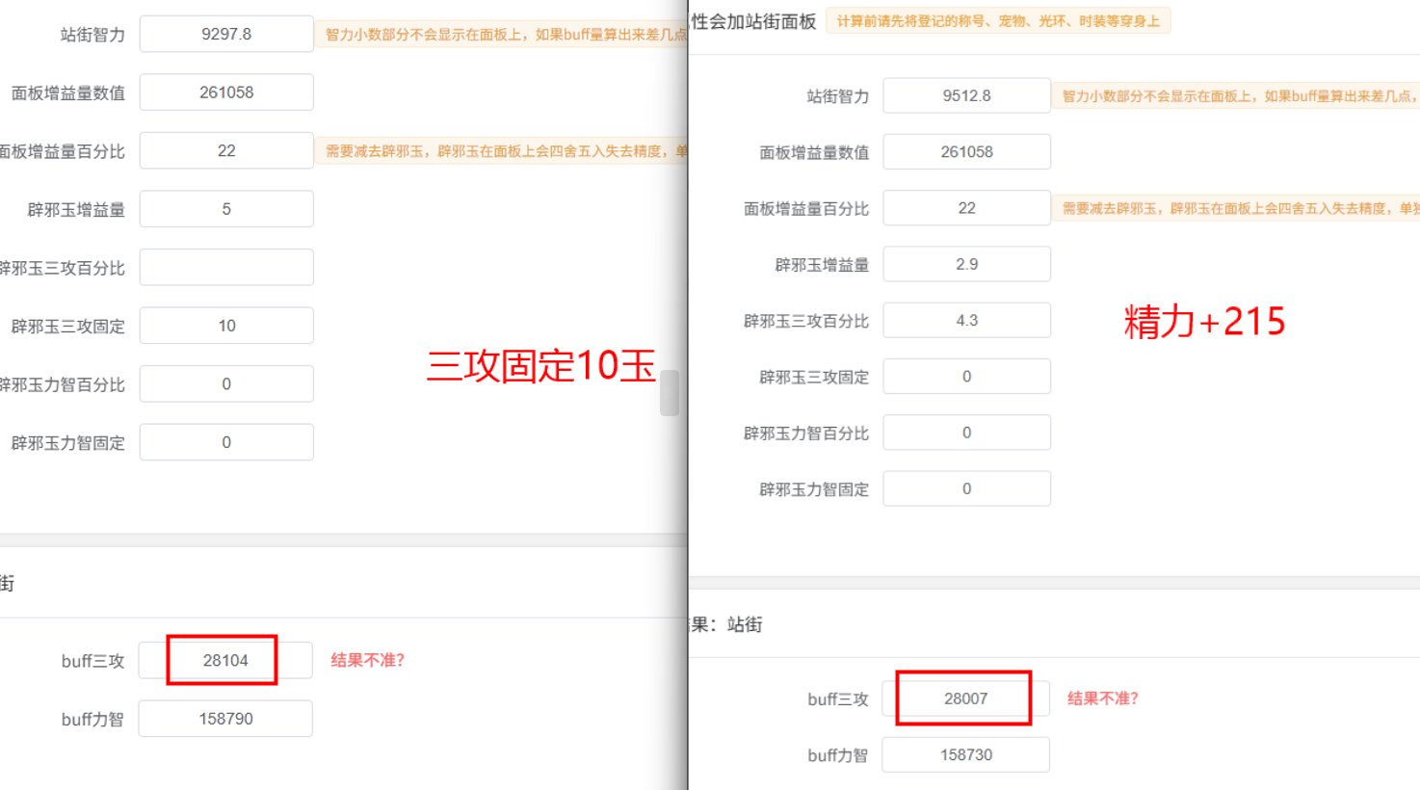
Task: Click the 辟邪玉三攻固定 field with value 0
Action: point(966,377)
